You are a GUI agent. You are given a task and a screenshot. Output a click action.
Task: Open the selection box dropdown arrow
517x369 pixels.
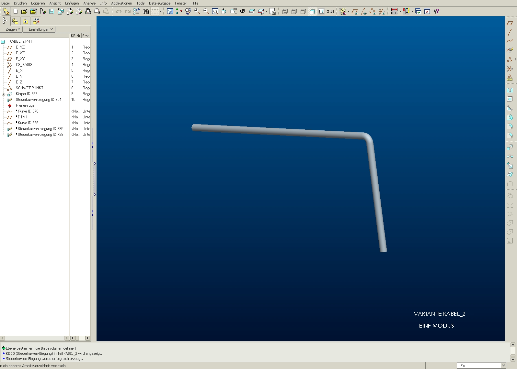click(161, 11)
